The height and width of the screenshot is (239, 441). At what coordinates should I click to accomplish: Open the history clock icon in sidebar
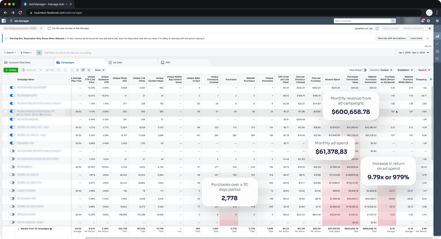[437, 51]
